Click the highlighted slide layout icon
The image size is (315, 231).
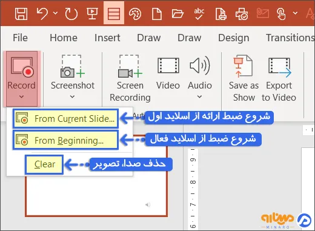[114, 13]
